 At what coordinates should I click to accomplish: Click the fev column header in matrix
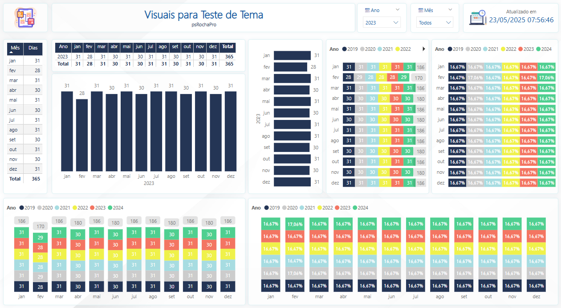coord(89,46)
